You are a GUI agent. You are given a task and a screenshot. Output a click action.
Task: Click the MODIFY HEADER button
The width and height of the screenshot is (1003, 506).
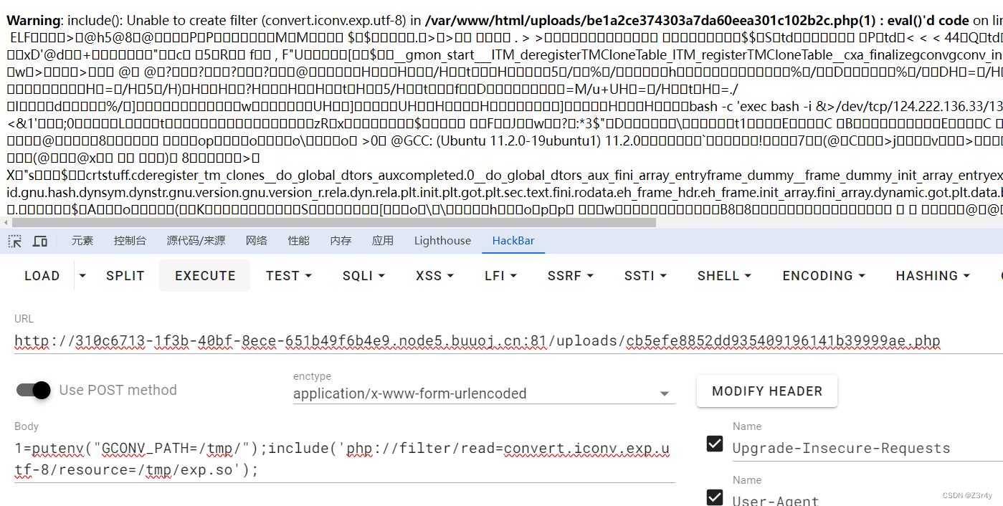click(766, 391)
